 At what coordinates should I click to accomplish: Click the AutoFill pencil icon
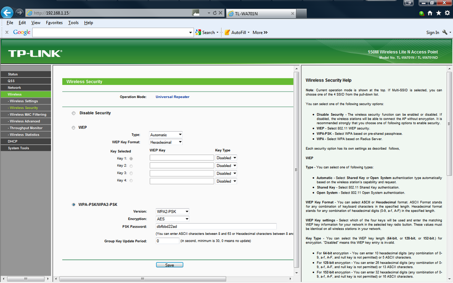point(227,32)
